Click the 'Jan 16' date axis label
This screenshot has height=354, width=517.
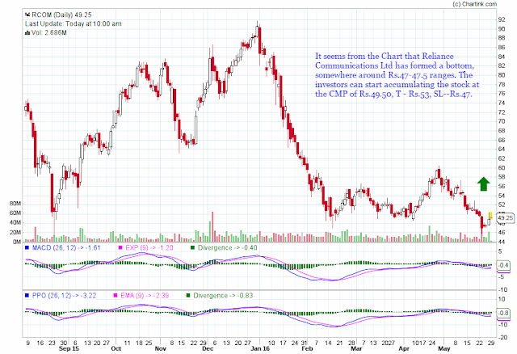pos(260,348)
